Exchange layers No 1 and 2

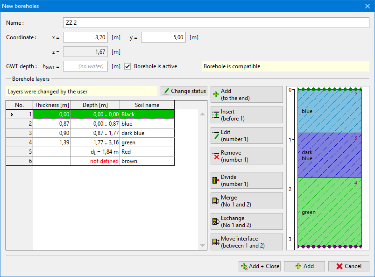(x=247, y=221)
